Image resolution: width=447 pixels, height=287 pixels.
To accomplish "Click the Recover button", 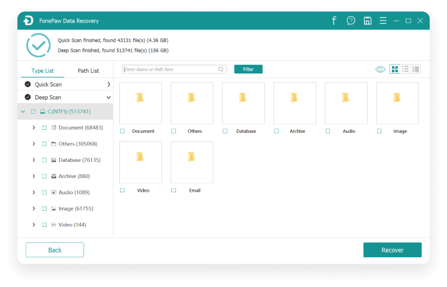I will [x=392, y=249].
